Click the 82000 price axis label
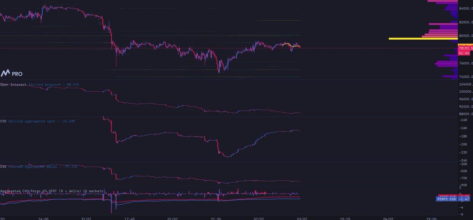Viewport: 473px width, 220px height. click(466, 22)
